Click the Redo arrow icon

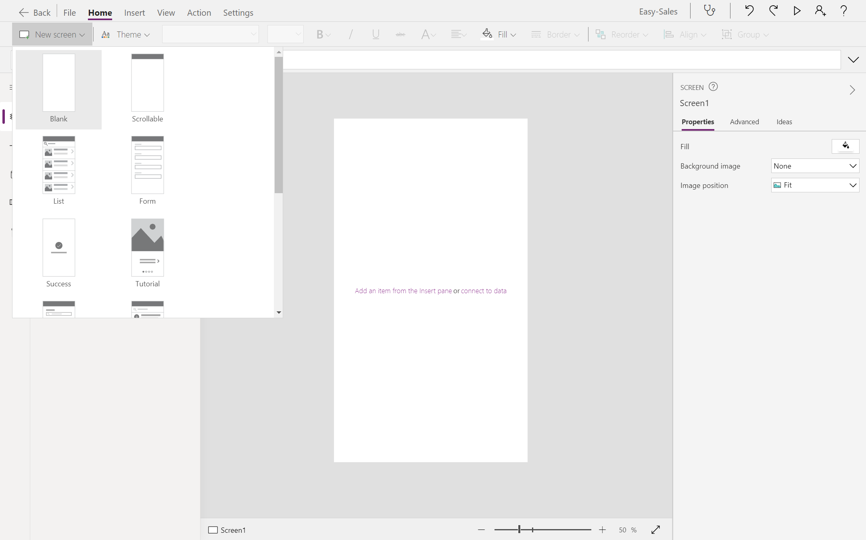coord(773,11)
